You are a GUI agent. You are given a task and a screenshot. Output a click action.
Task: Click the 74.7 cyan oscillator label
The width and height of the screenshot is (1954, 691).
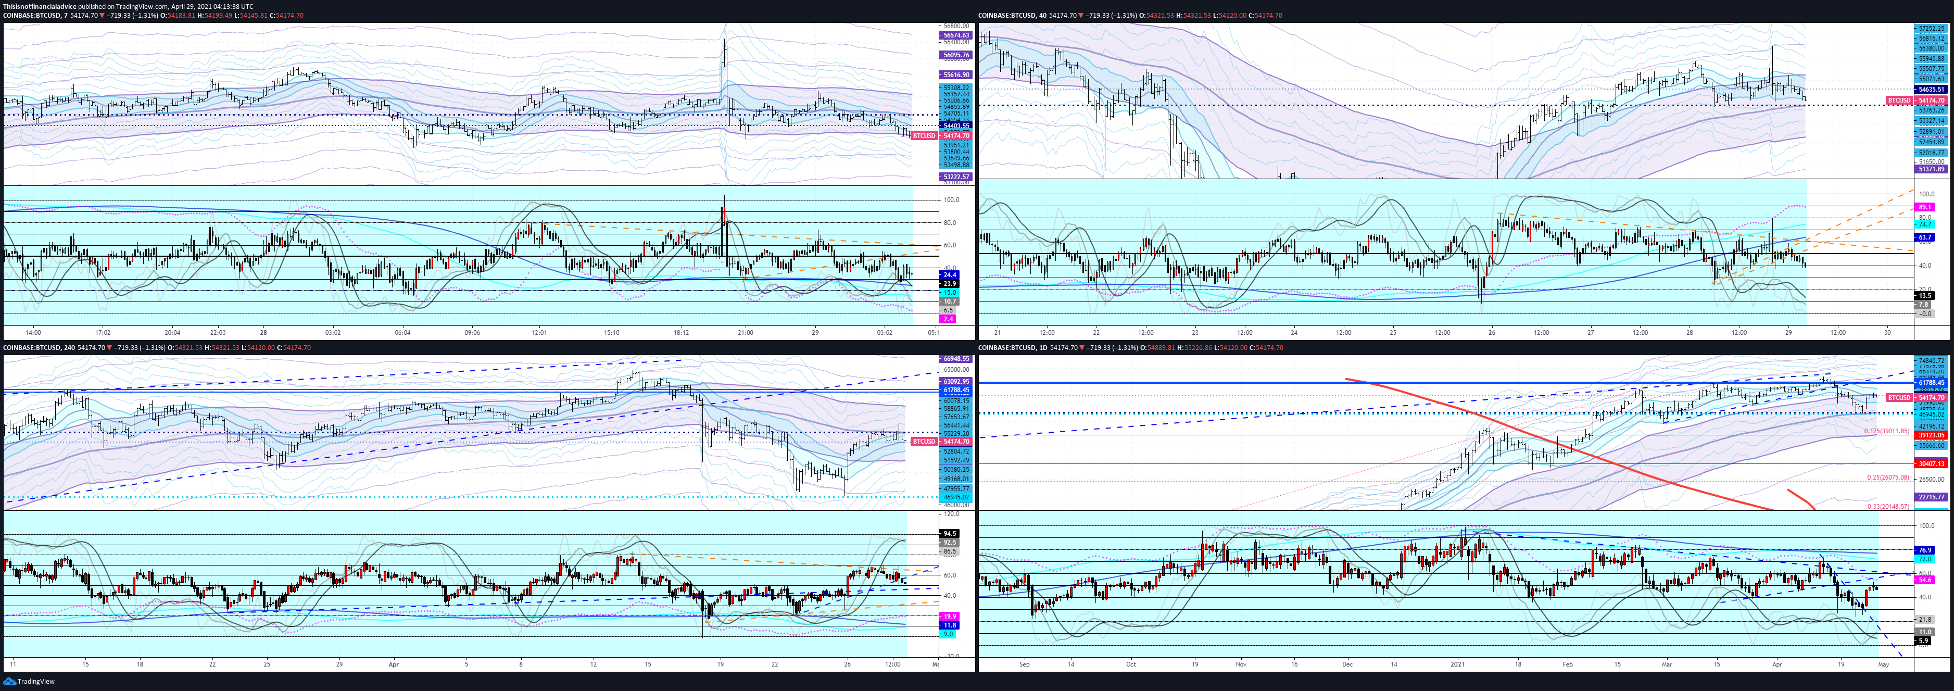(1925, 224)
